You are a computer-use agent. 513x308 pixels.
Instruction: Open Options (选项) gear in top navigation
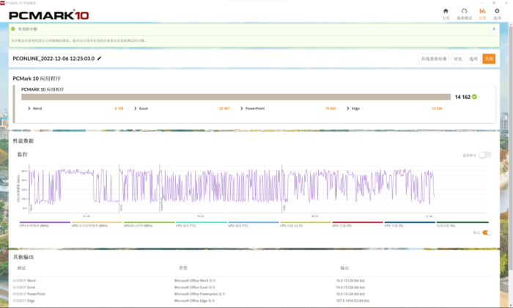pyautogui.click(x=497, y=14)
